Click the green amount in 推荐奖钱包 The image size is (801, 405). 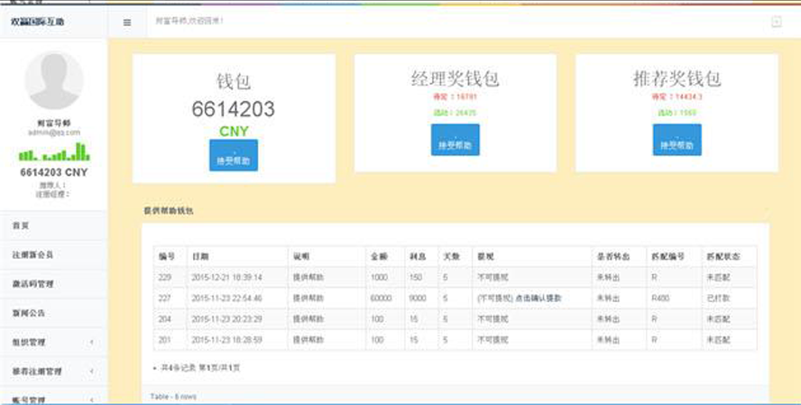pos(677,113)
